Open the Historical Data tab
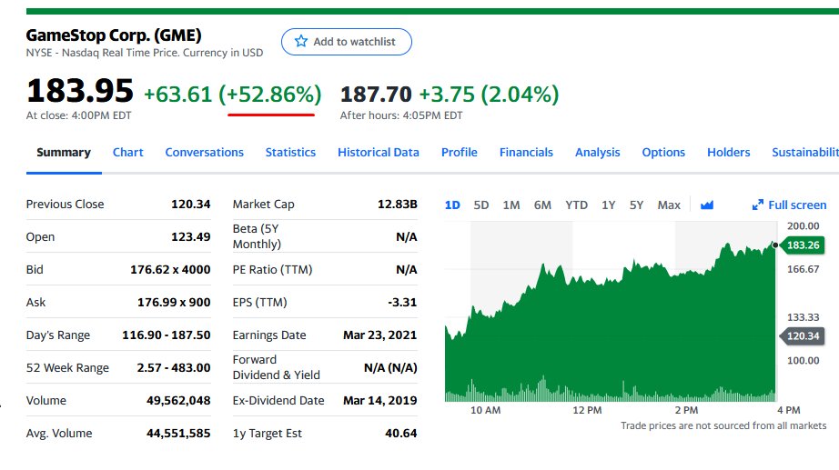This screenshot has width=839, height=470. pyautogui.click(x=379, y=153)
